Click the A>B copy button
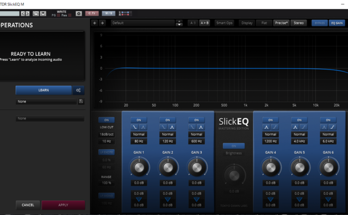The image size is (348, 215). click(204, 23)
